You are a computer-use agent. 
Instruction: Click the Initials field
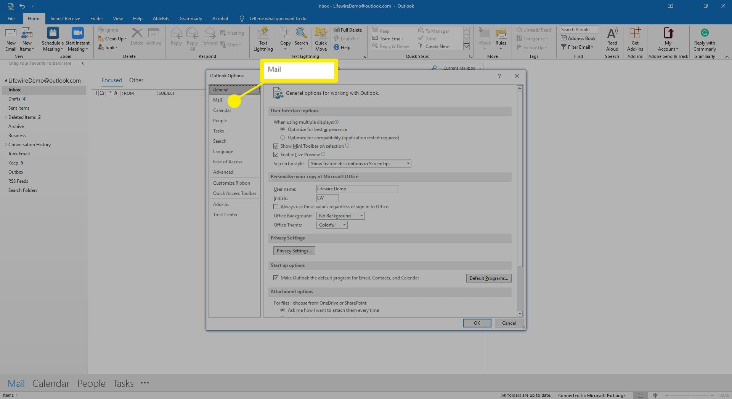[x=327, y=198]
